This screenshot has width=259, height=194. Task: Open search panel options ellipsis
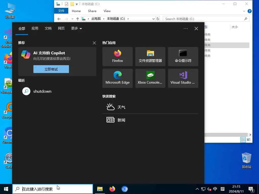point(185,29)
